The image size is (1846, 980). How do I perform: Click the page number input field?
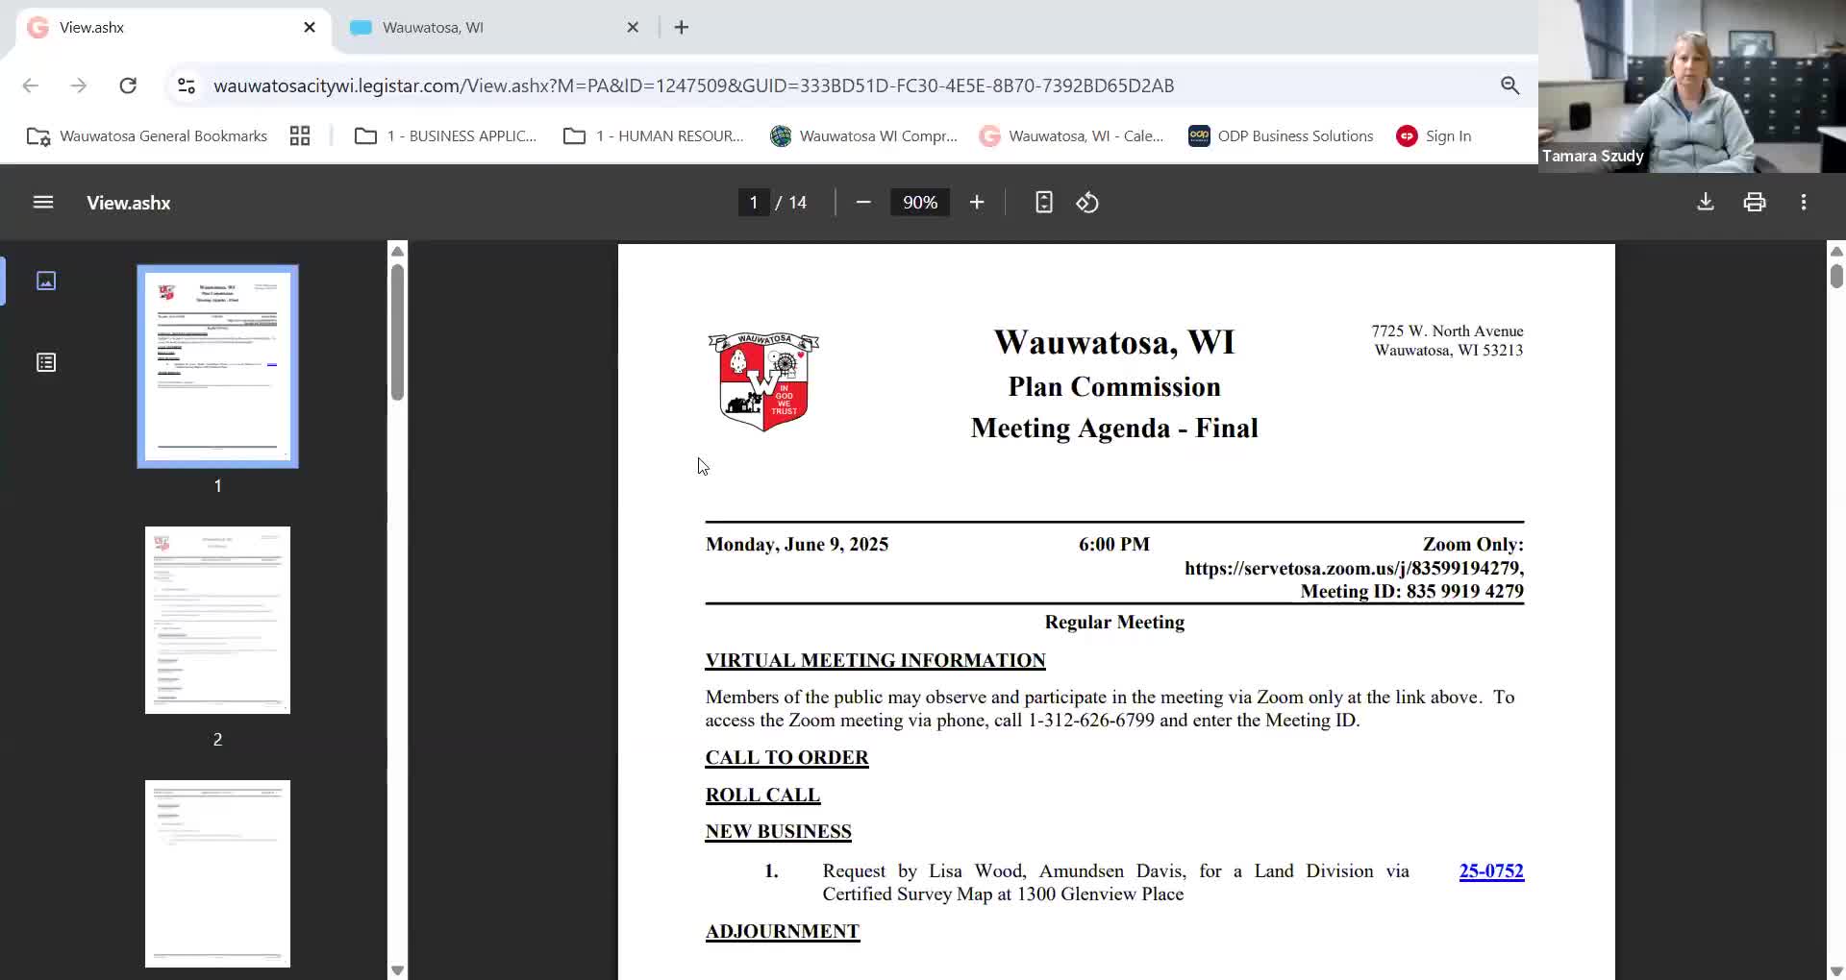tap(753, 202)
